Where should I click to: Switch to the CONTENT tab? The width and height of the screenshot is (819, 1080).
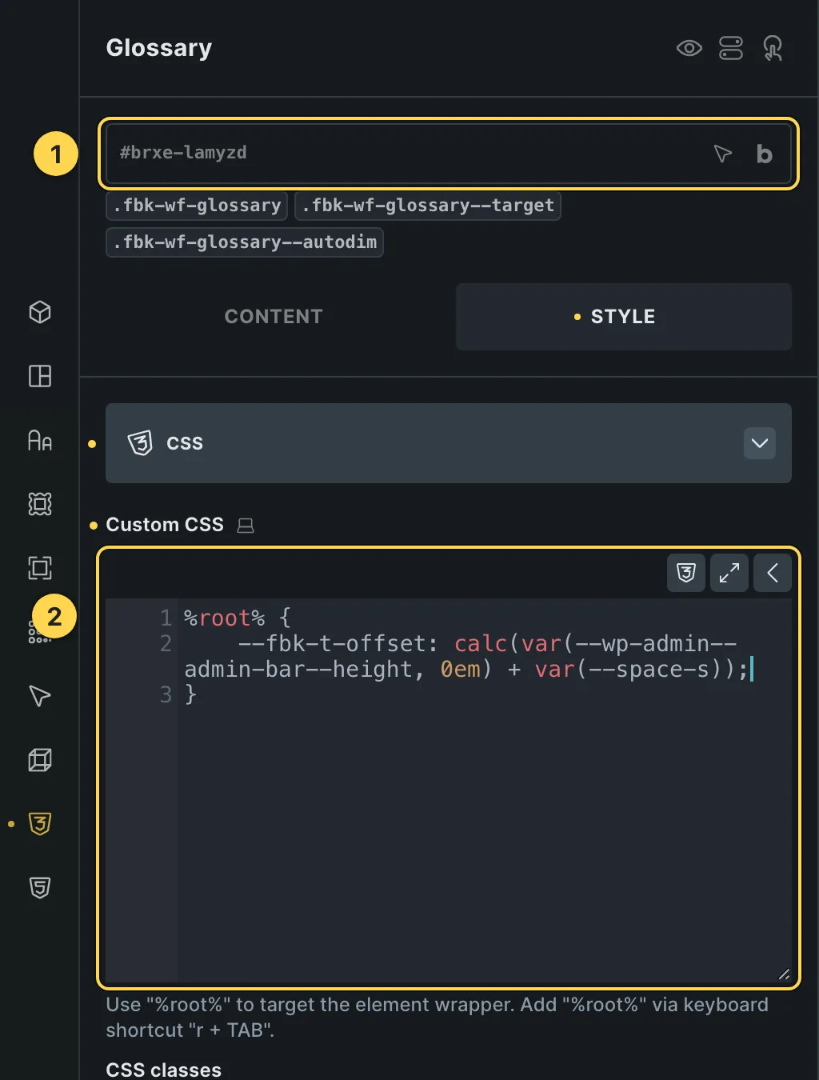click(x=274, y=317)
